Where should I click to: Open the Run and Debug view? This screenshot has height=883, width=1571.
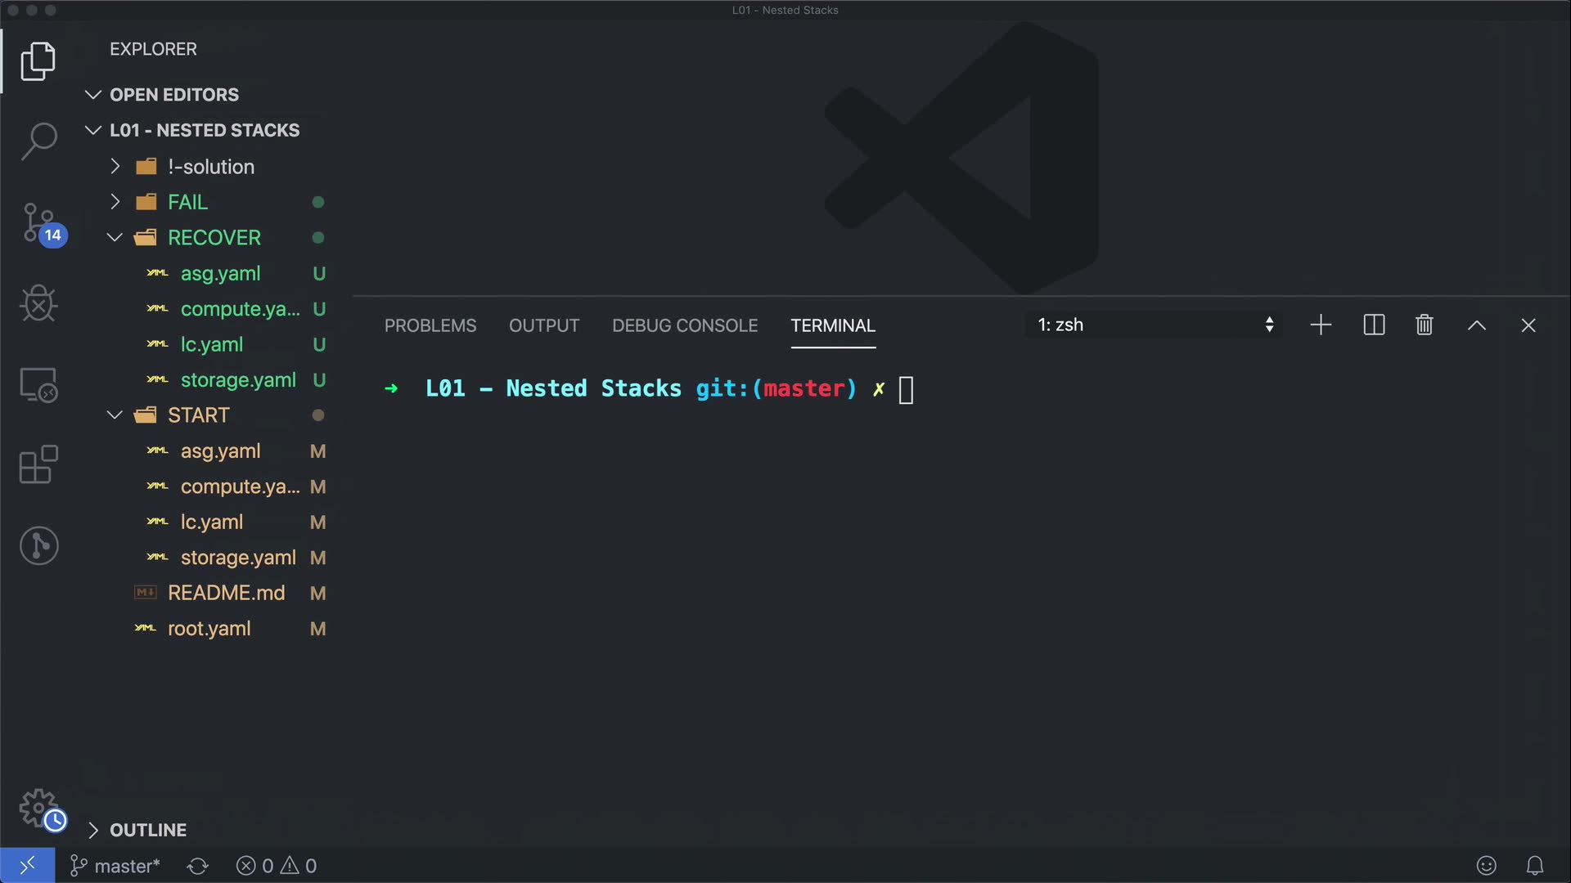click(38, 304)
